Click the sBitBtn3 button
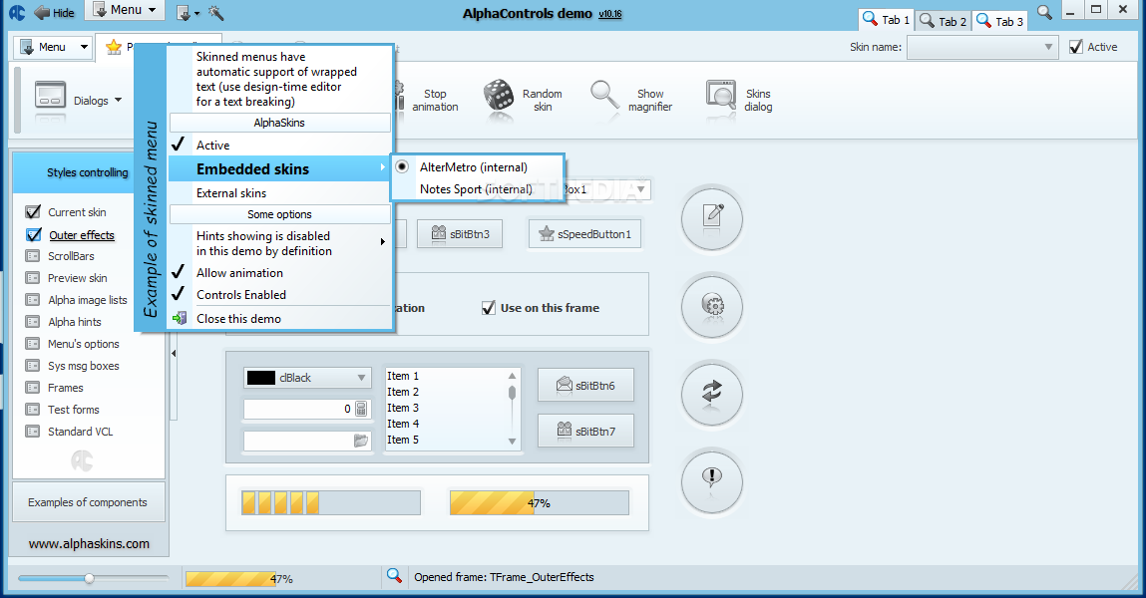 coord(460,233)
